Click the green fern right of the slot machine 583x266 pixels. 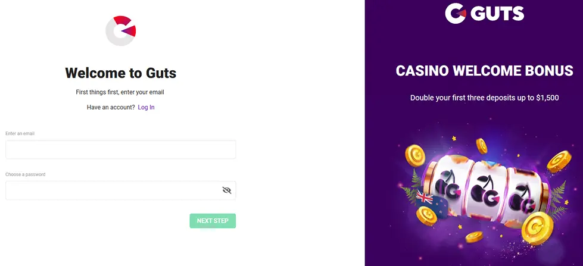(557, 201)
